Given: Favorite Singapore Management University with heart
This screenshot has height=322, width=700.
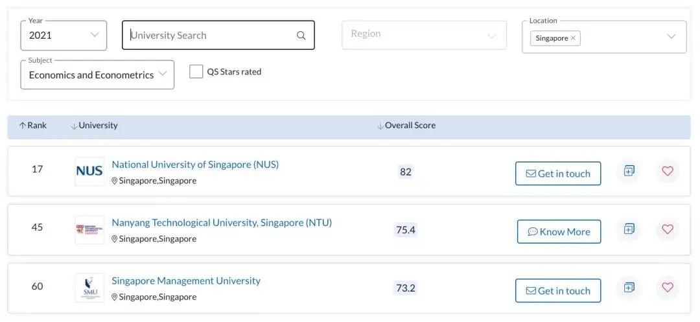Looking at the screenshot, I should click(668, 288).
